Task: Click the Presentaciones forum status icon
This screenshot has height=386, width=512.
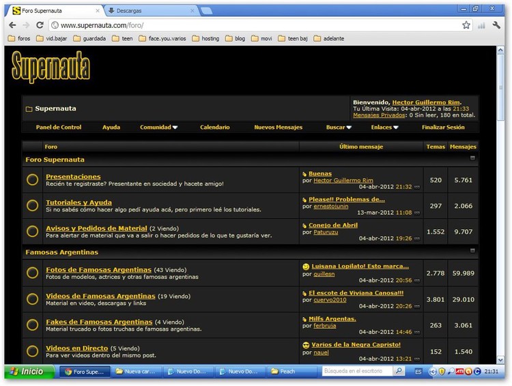Action: pos(32,179)
